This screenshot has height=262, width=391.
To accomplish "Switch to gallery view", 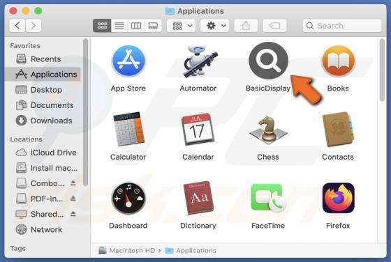I will [153, 26].
